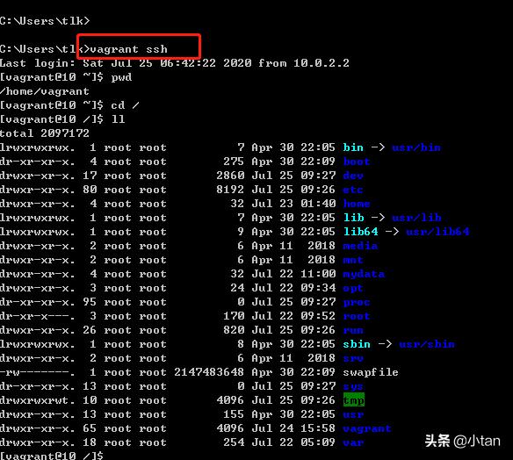513x460 pixels.
Task: Select the 'run' directory name
Action: click(x=353, y=330)
